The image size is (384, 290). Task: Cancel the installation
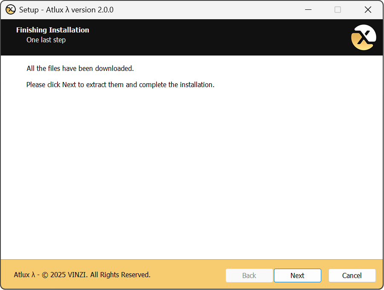pos(352,275)
